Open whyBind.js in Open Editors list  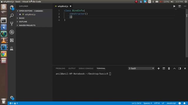coord(34,14)
